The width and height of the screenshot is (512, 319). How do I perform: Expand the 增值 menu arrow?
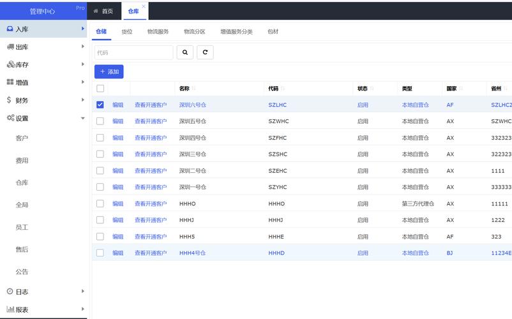82,82
